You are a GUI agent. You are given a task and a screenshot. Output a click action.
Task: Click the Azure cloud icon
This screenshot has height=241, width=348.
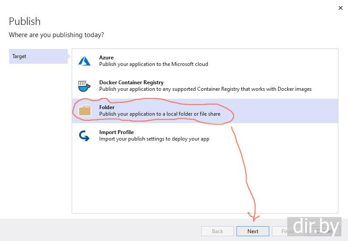84,61
